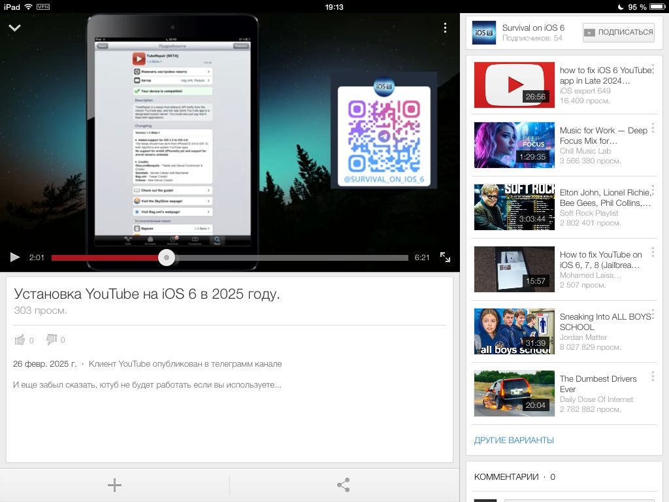The height and width of the screenshot is (502, 669).
Task: Expand description text starting 'И еще забыл сказать'
Action: click(x=147, y=384)
